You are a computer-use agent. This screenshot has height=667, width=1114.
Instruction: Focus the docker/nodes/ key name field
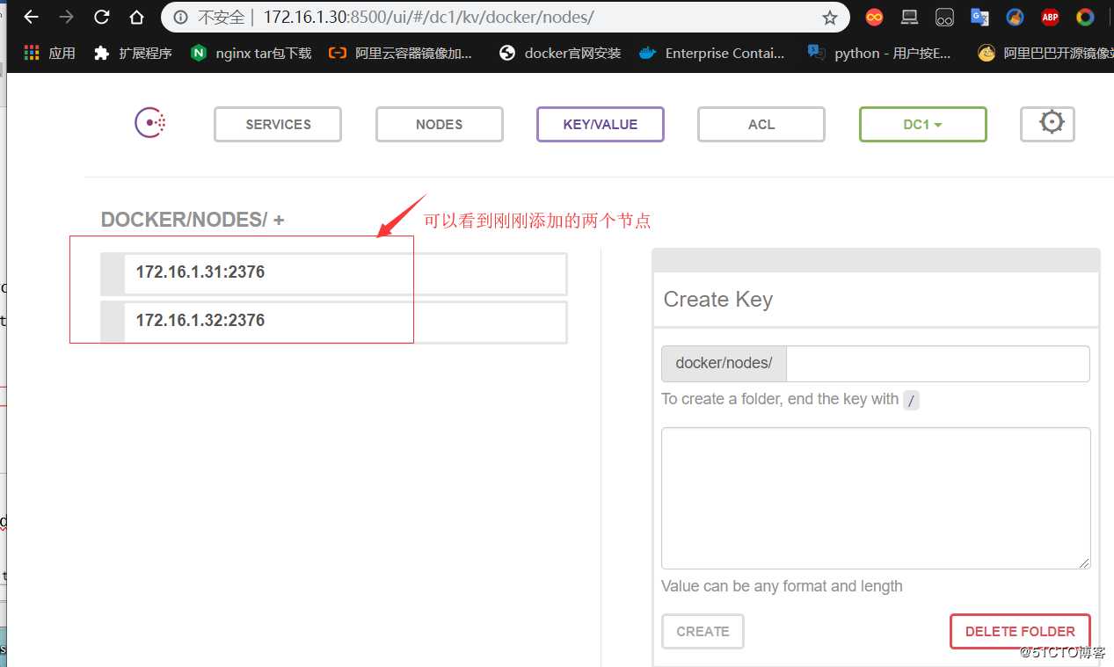pyautogui.click(x=937, y=364)
